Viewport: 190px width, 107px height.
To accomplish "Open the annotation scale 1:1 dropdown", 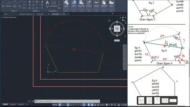I will [102, 105].
